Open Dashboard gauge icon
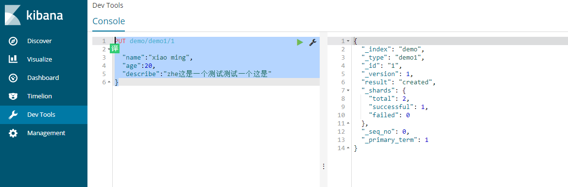The height and width of the screenshot is (187, 568). [13, 78]
